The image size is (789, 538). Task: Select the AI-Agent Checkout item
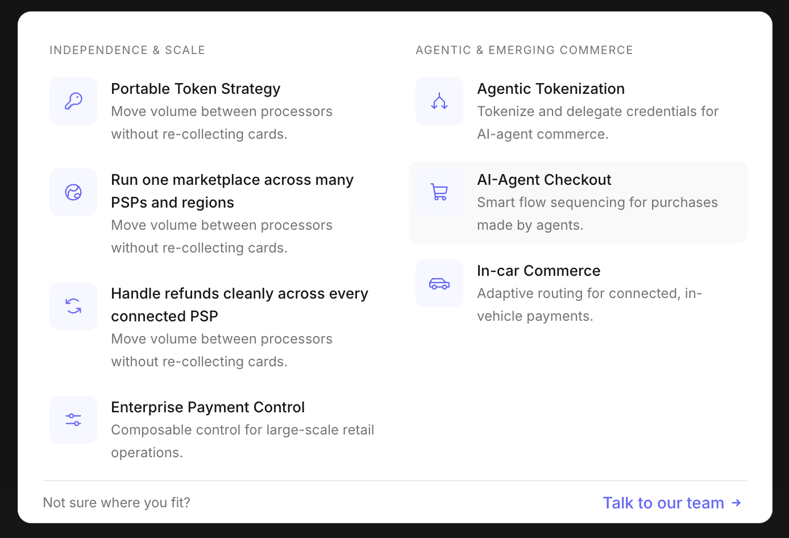pos(578,202)
